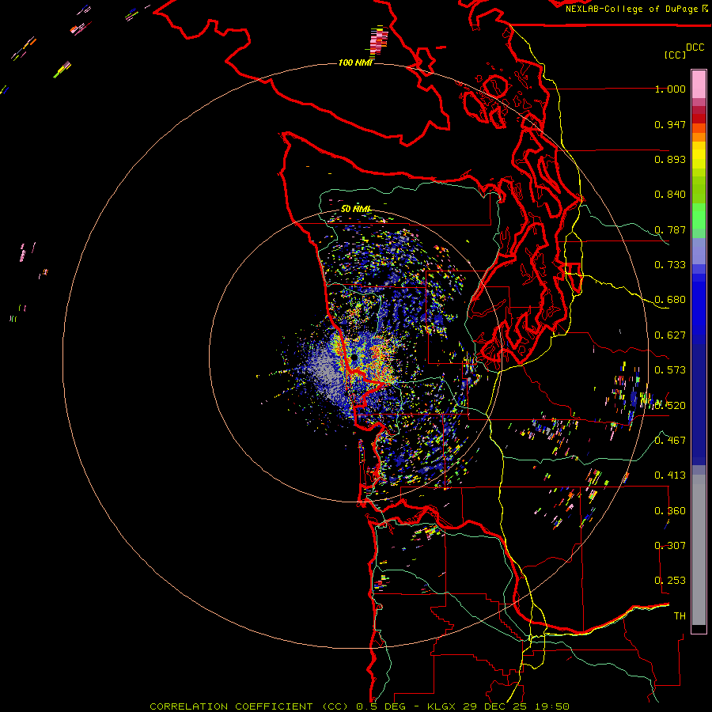Click the NEXLAB-College of DuPage label

click(x=636, y=9)
